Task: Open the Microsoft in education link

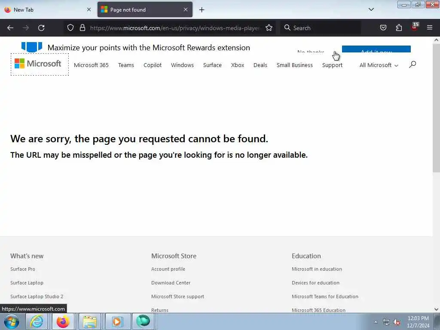Action: pyautogui.click(x=317, y=269)
